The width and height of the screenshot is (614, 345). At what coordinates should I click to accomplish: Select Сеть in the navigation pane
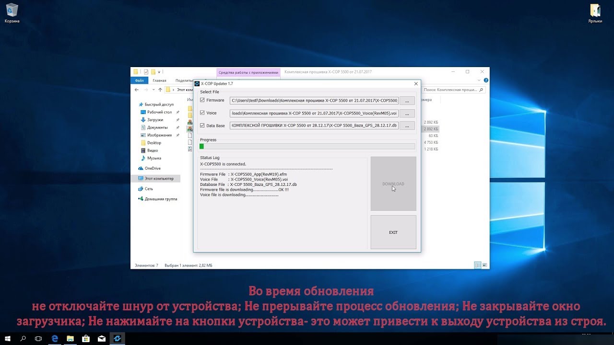click(148, 189)
